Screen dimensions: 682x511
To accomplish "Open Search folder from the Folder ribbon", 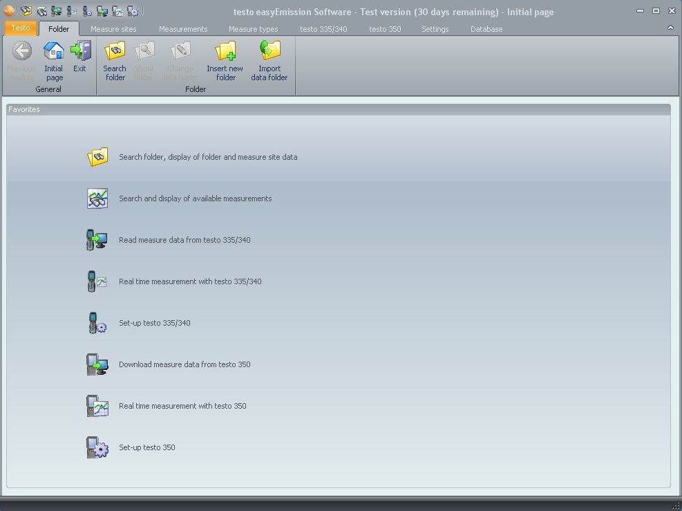I will [x=114, y=59].
